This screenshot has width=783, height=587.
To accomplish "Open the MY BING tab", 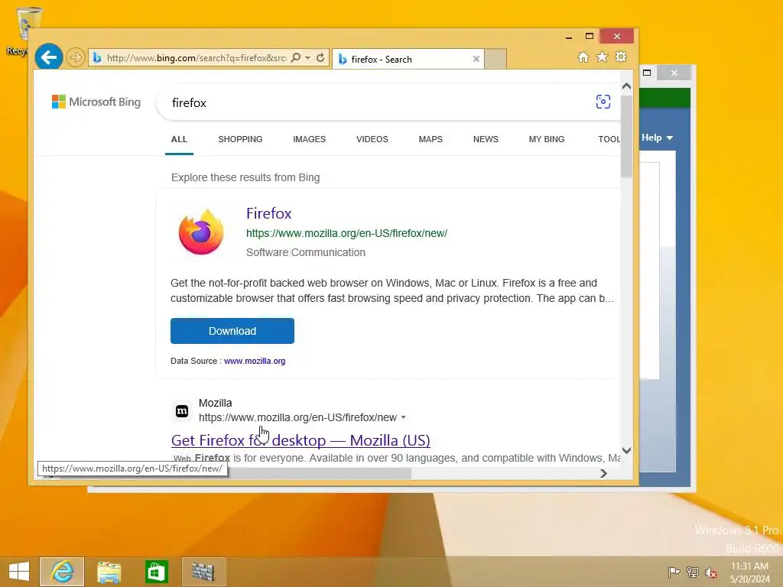I will point(546,139).
